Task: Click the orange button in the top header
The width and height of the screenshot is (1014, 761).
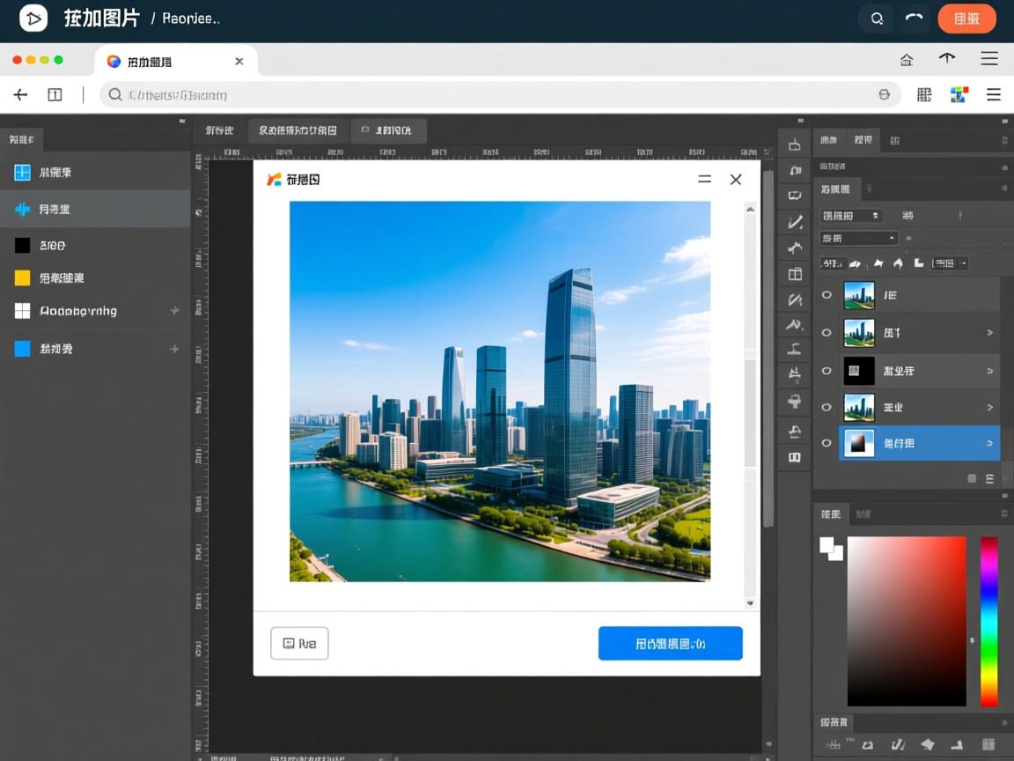Action: (966, 18)
